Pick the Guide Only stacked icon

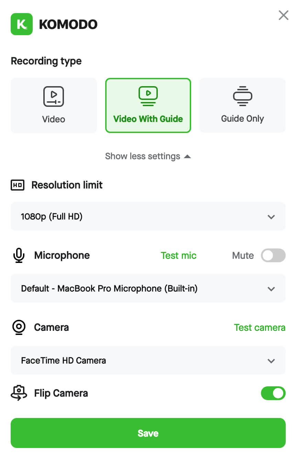coord(242,96)
